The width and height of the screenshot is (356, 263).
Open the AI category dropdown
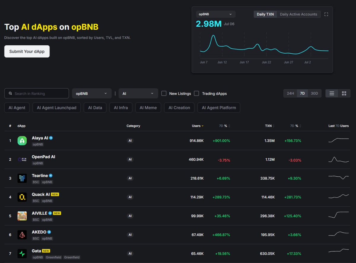coord(138,93)
